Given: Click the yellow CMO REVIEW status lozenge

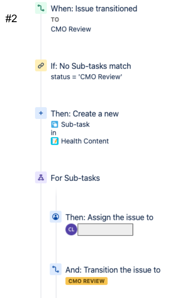Looking at the screenshot, I should pos(87,281).
